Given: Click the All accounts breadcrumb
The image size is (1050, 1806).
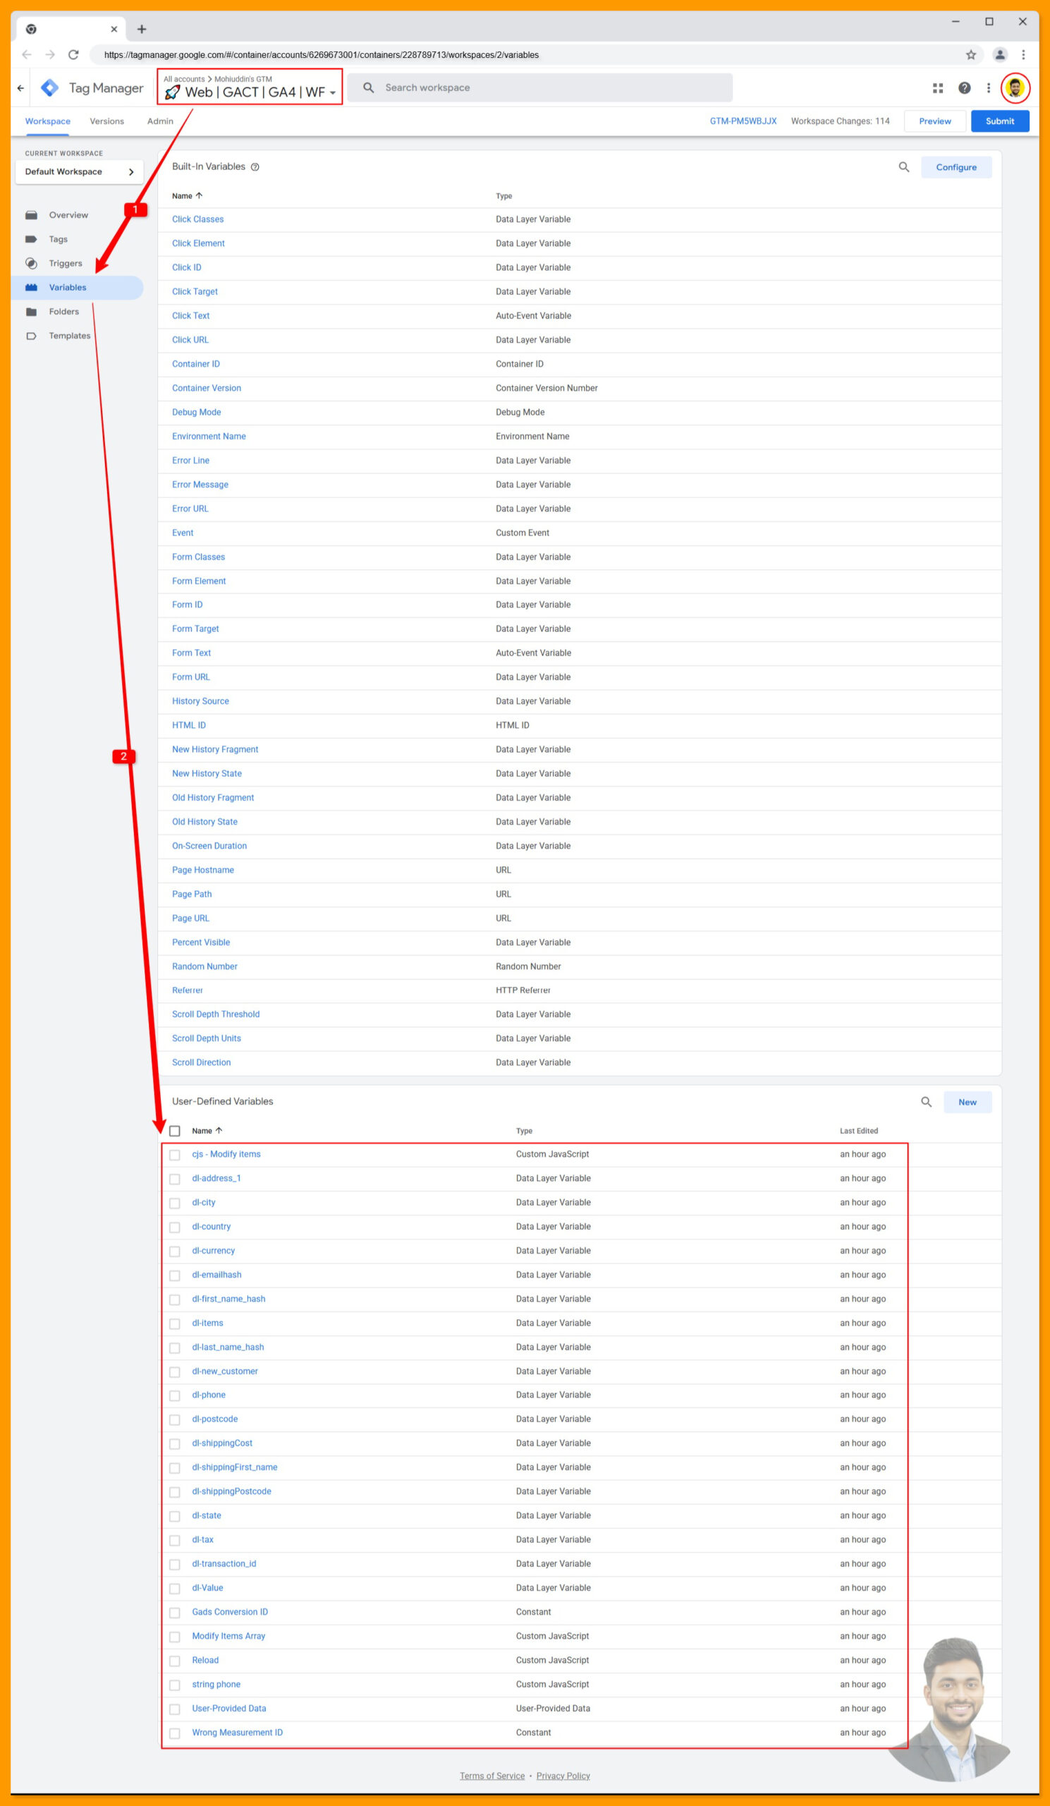Looking at the screenshot, I should [x=184, y=79].
